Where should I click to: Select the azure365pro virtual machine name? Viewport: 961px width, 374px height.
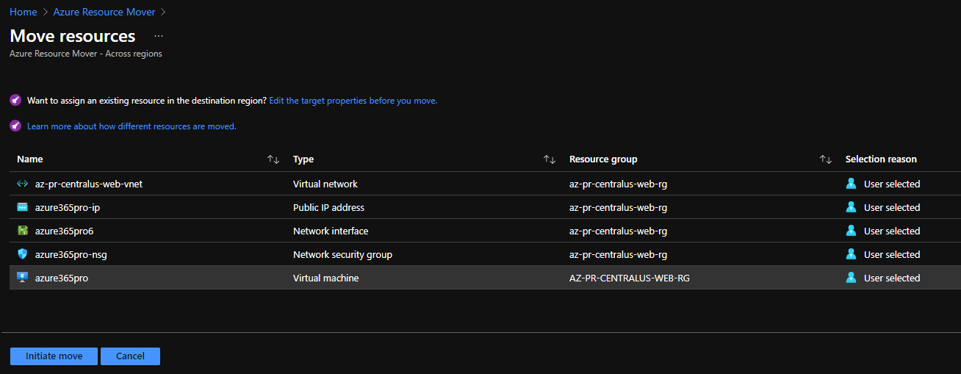[62, 278]
